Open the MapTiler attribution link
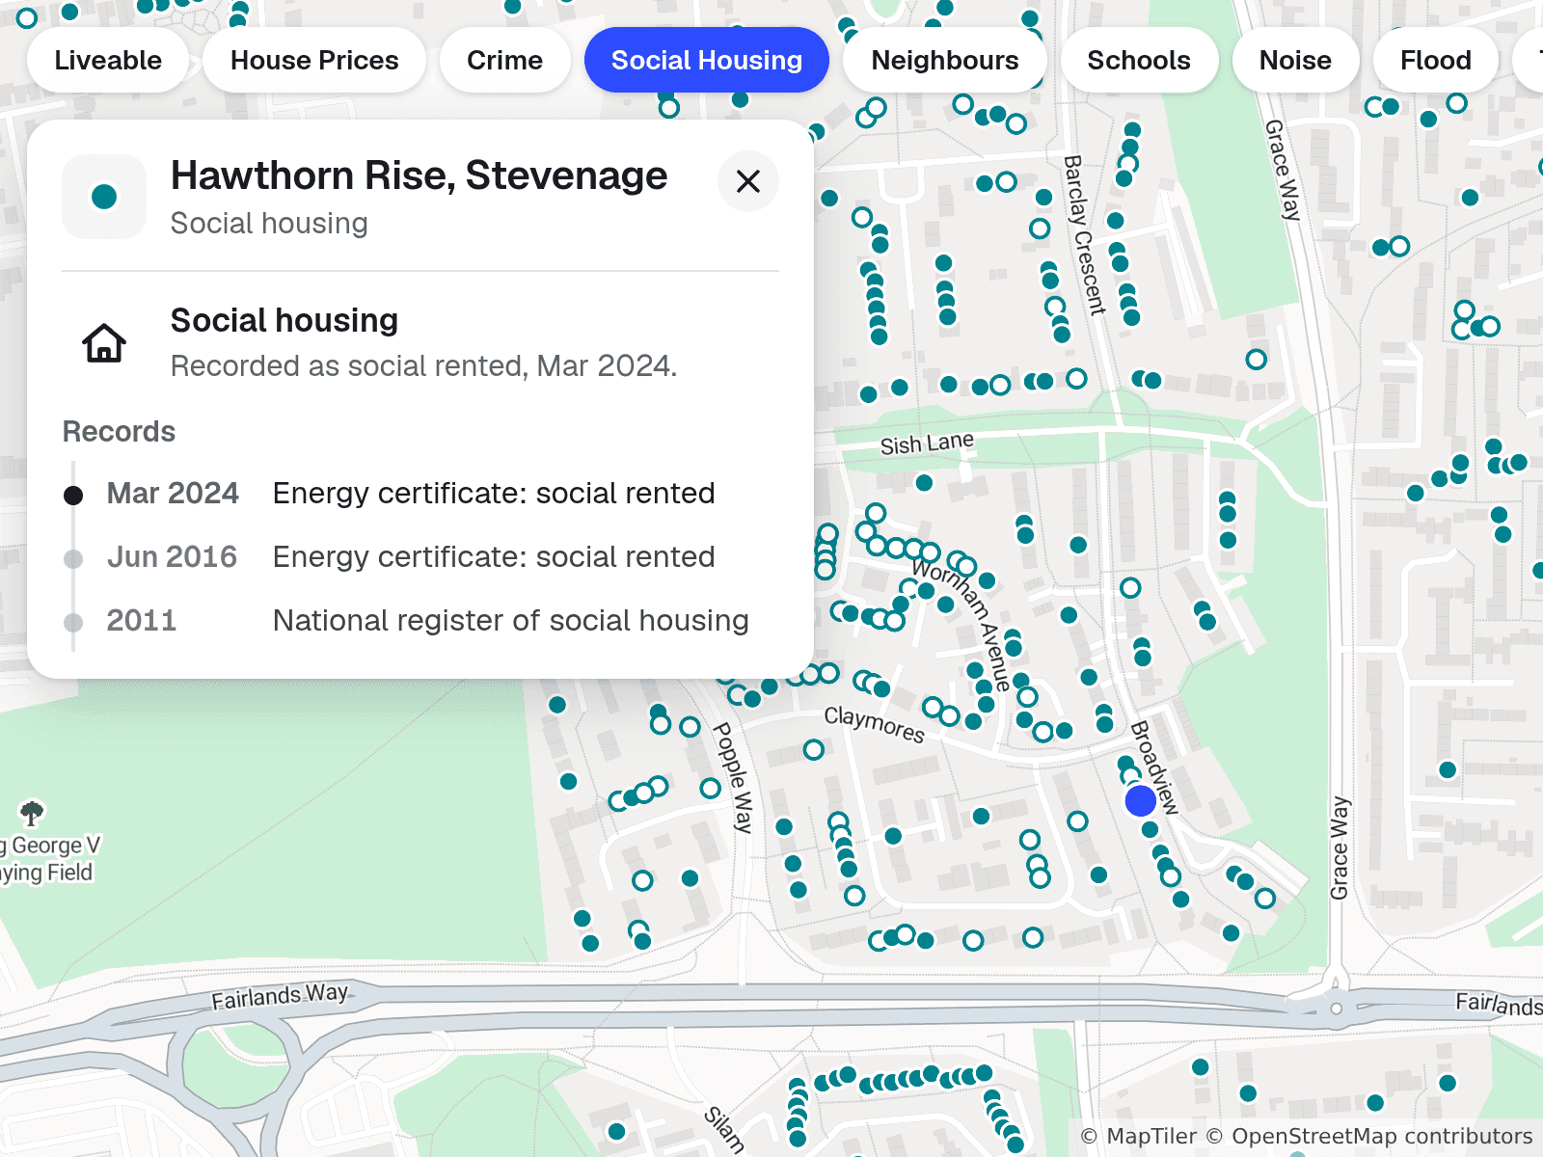Viewport: 1543px width, 1157px height. click(x=1139, y=1137)
